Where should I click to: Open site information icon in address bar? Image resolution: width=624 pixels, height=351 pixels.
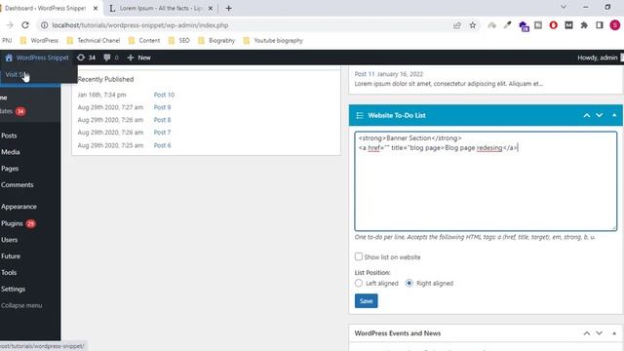click(x=45, y=25)
